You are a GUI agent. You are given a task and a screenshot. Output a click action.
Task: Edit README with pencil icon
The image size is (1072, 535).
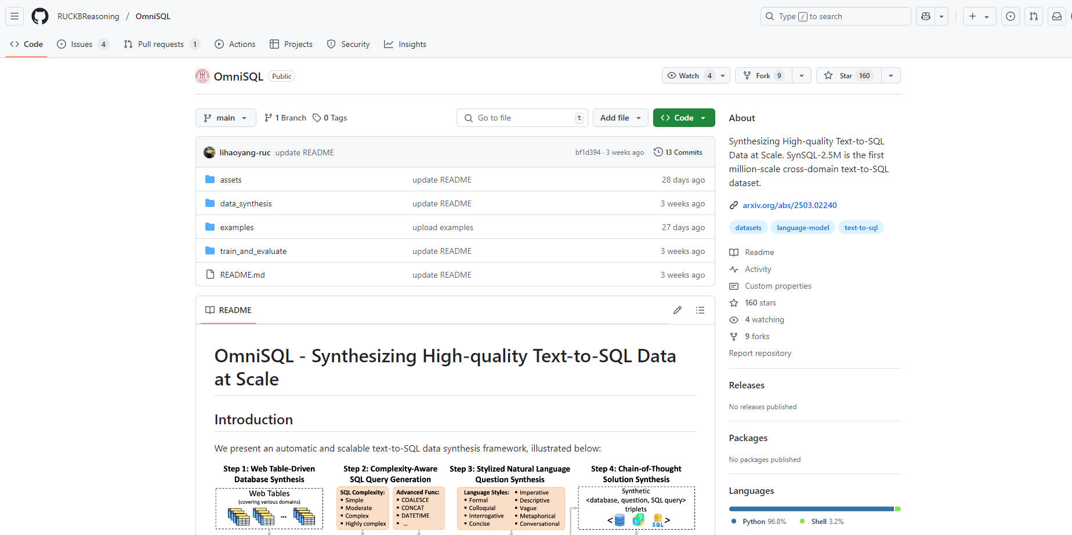click(x=677, y=310)
